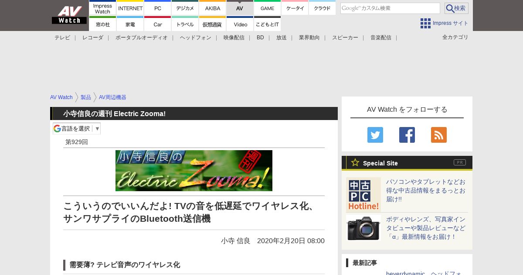Open こどもとIT tab
Image resolution: width=523 pixels, height=275 pixels.
(x=268, y=24)
